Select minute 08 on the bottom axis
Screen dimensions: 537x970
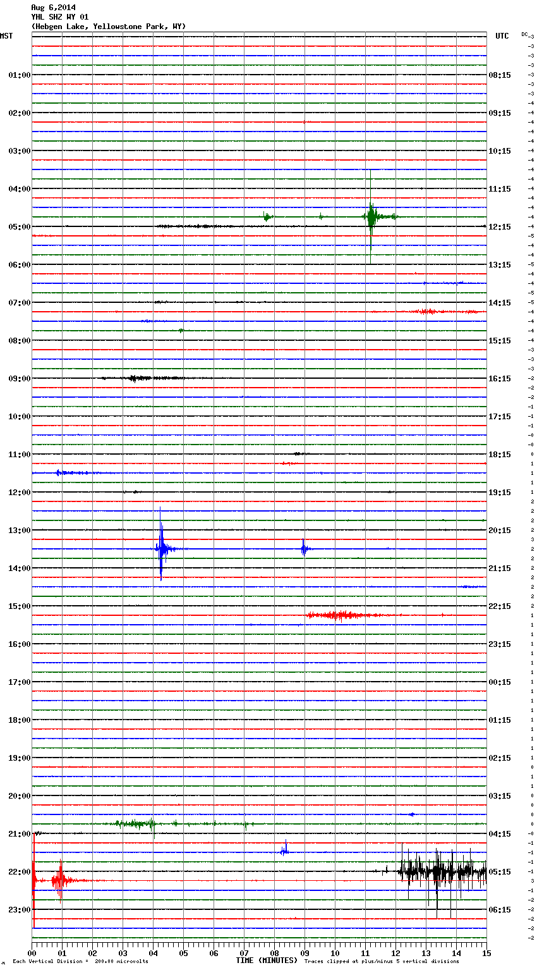[274, 953]
